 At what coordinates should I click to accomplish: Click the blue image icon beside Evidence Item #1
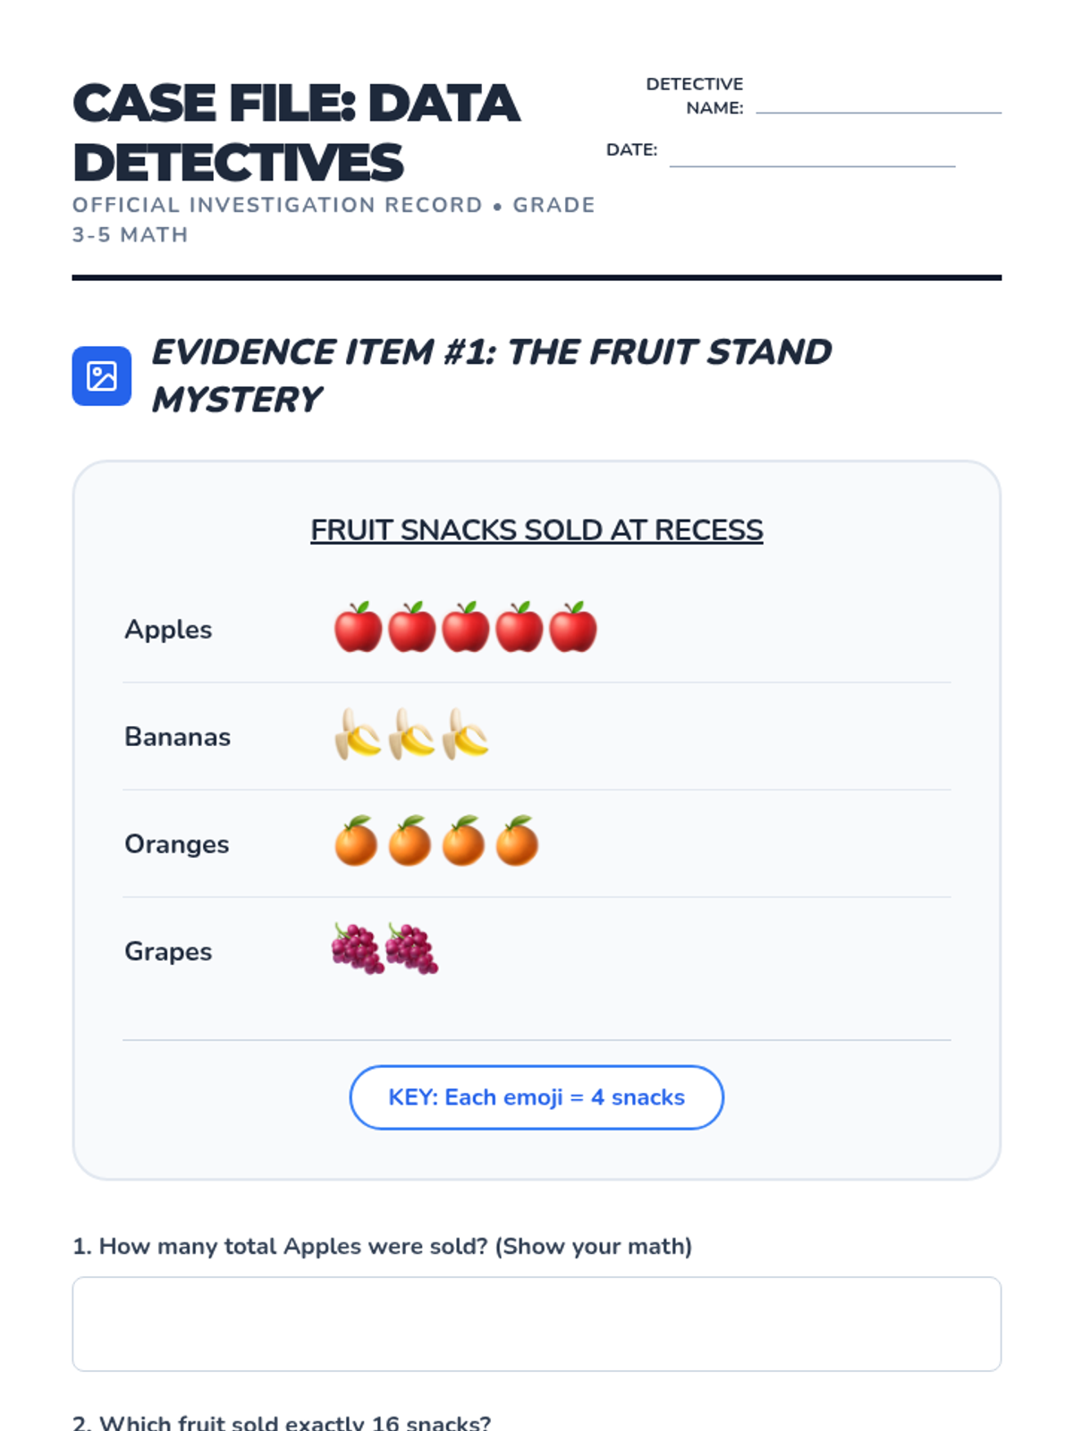pos(101,376)
